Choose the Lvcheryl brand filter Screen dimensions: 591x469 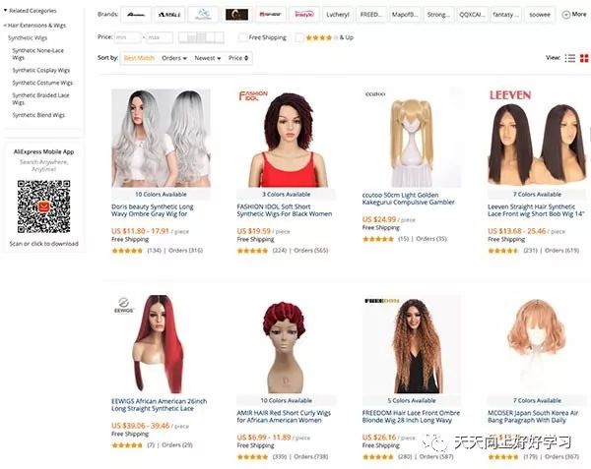click(x=337, y=15)
